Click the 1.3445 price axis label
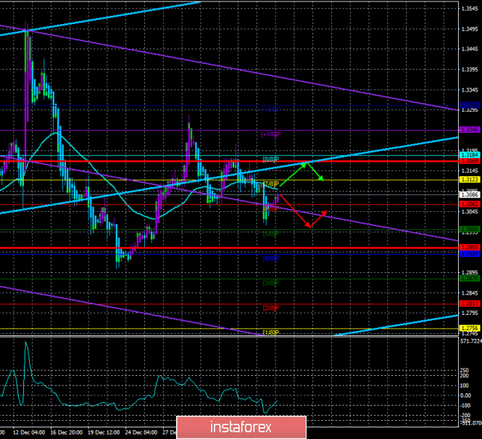This screenshot has width=482, height=439. pyautogui.click(x=470, y=49)
